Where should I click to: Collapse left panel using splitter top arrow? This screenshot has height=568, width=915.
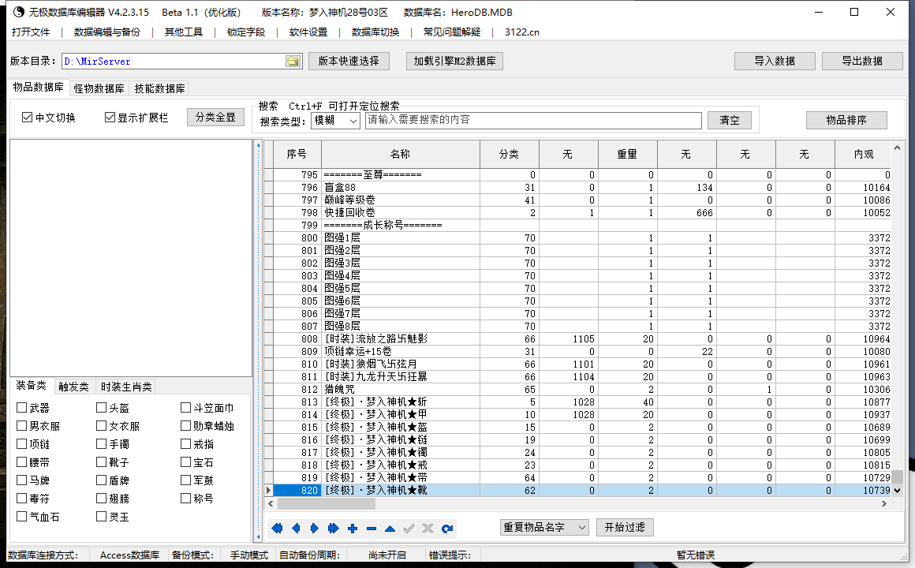[259, 145]
